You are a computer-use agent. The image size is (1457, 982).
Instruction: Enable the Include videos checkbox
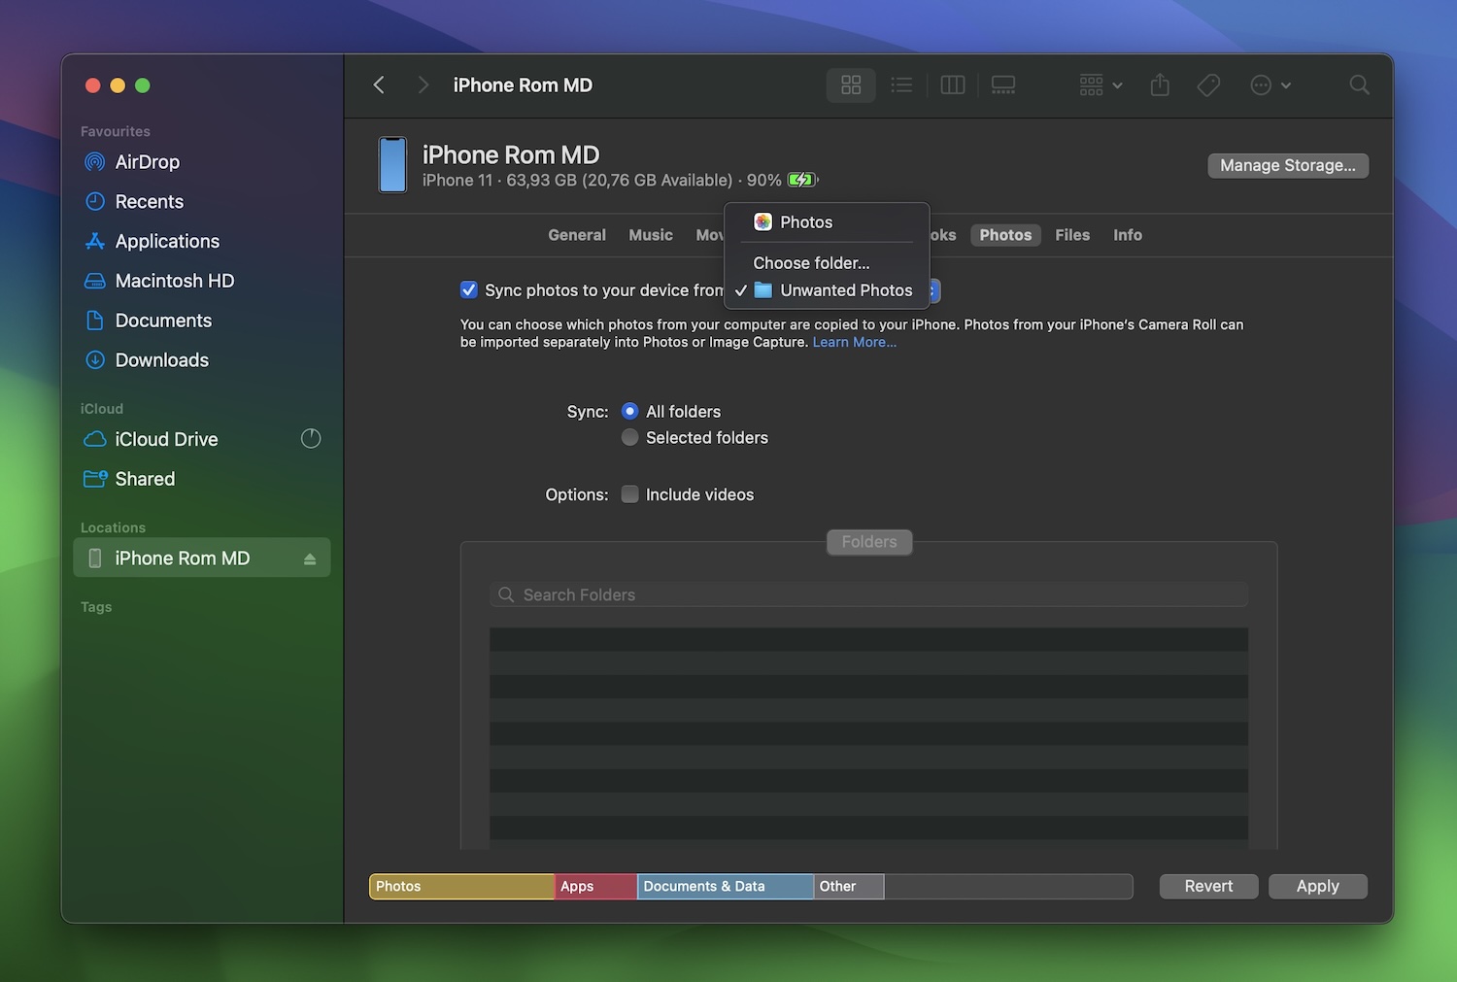(630, 494)
